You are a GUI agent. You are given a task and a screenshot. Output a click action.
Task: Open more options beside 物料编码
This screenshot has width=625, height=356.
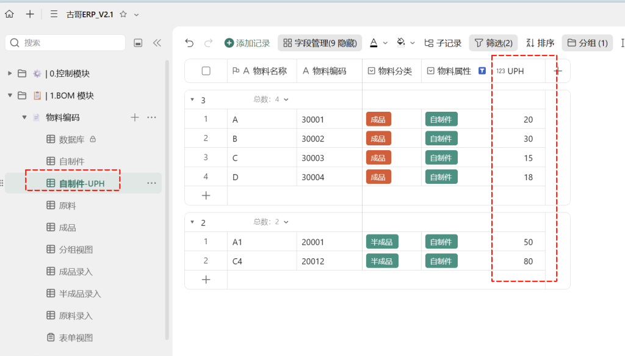pos(151,117)
